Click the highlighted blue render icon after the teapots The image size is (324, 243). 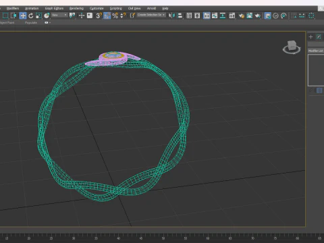pos(267,16)
